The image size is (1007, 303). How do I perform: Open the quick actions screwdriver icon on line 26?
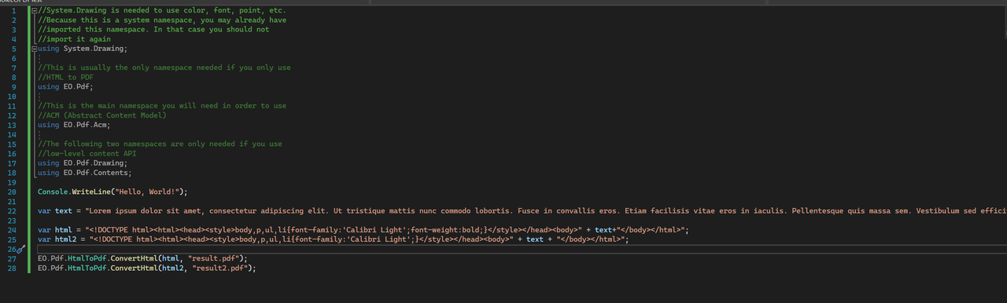[x=21, y=249]
